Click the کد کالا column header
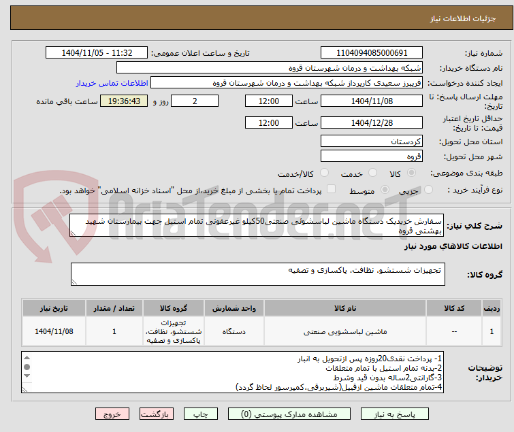The width and height of the screenshot is (514, 432). tap(454, 308)
